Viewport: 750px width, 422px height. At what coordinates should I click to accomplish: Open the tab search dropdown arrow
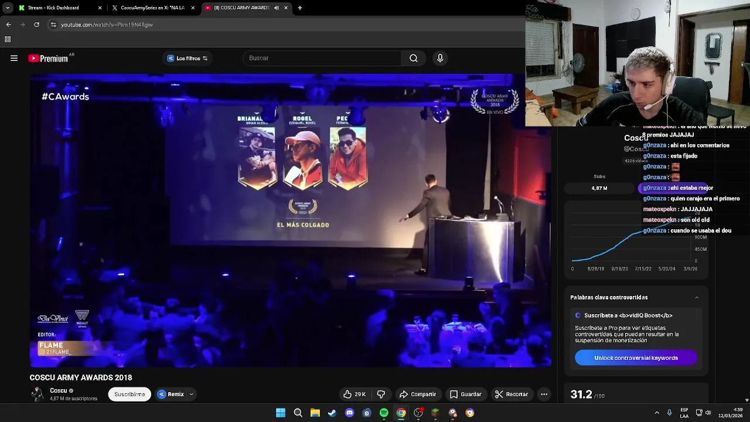tap(8, 8)
